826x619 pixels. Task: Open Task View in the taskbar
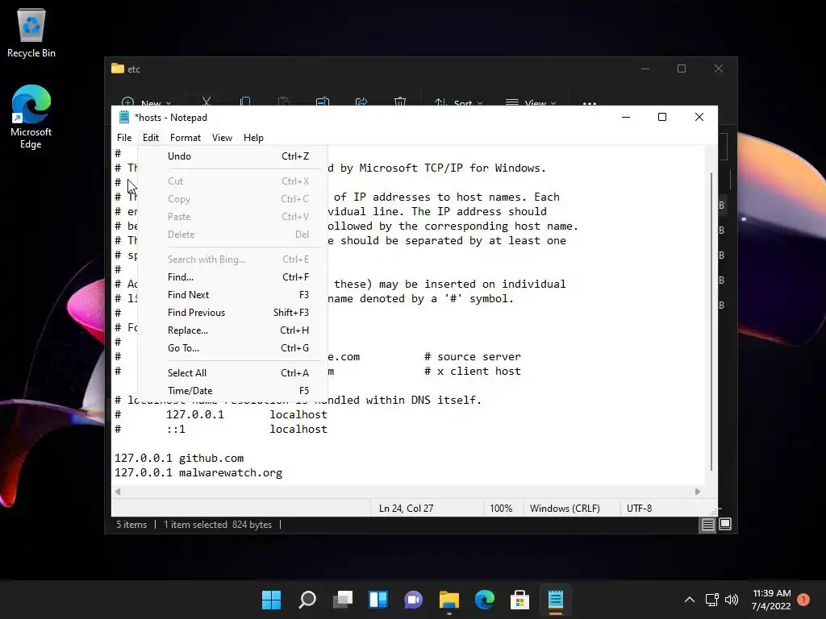click(x=342, y=600)
